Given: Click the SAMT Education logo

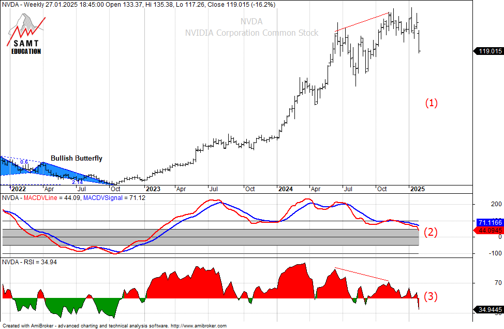Looking at the screenshot, I should click(x=26, y=34).
